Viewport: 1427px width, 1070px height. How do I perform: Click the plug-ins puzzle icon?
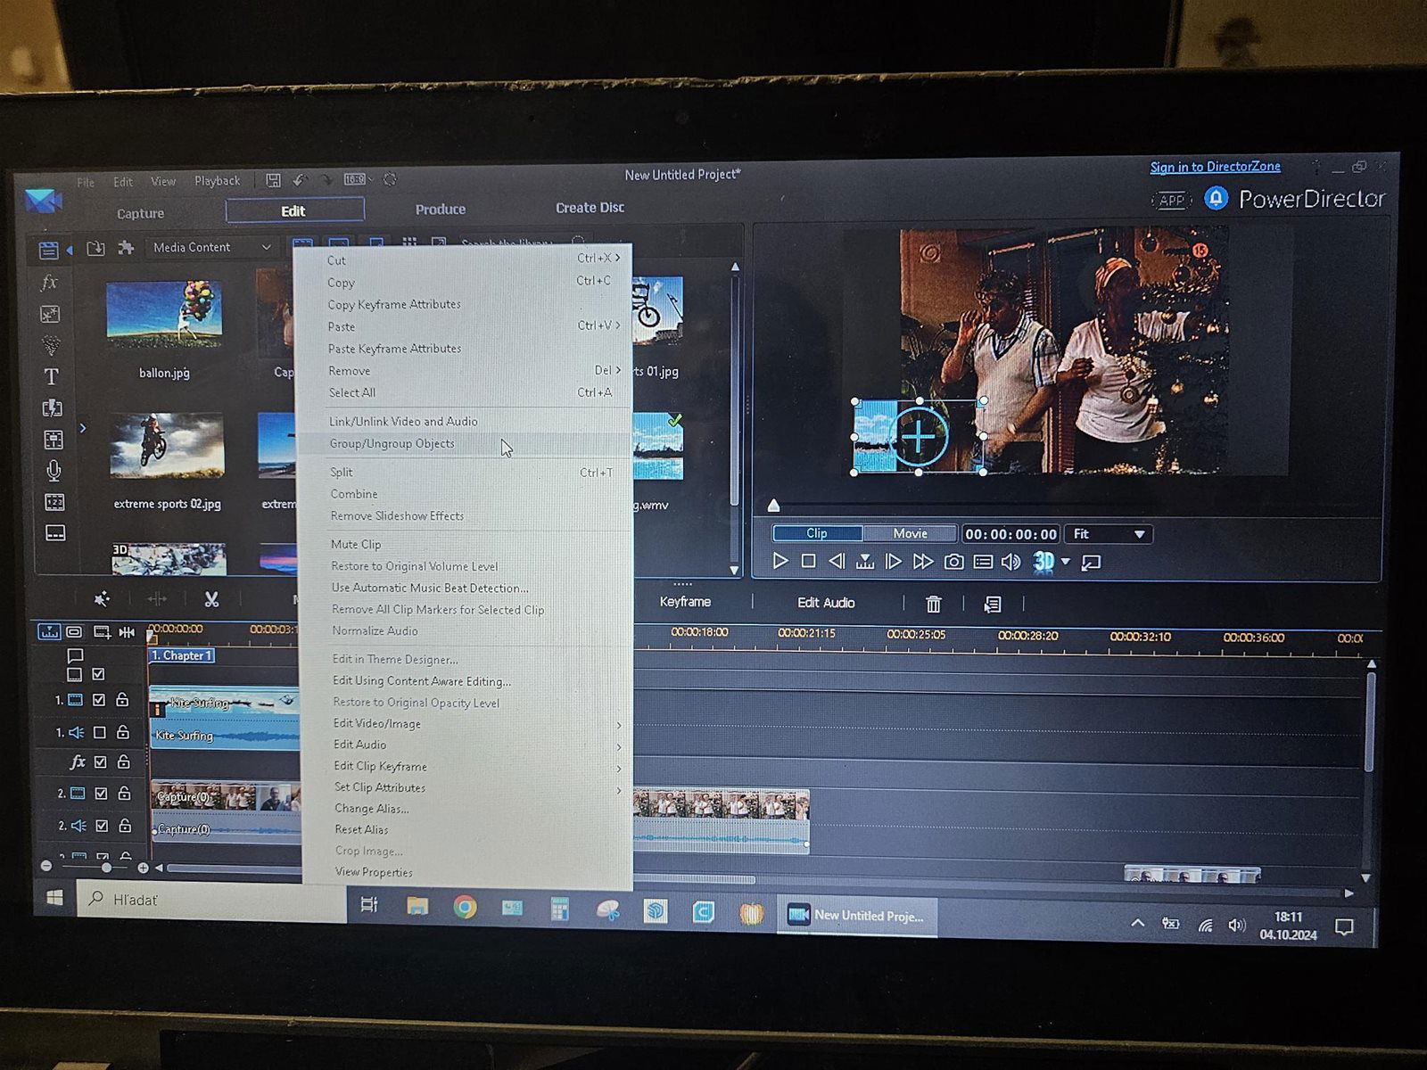pos(127,247)
